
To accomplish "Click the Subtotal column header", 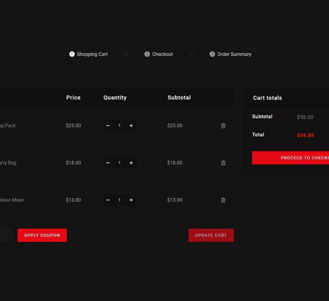I will 179,97.
